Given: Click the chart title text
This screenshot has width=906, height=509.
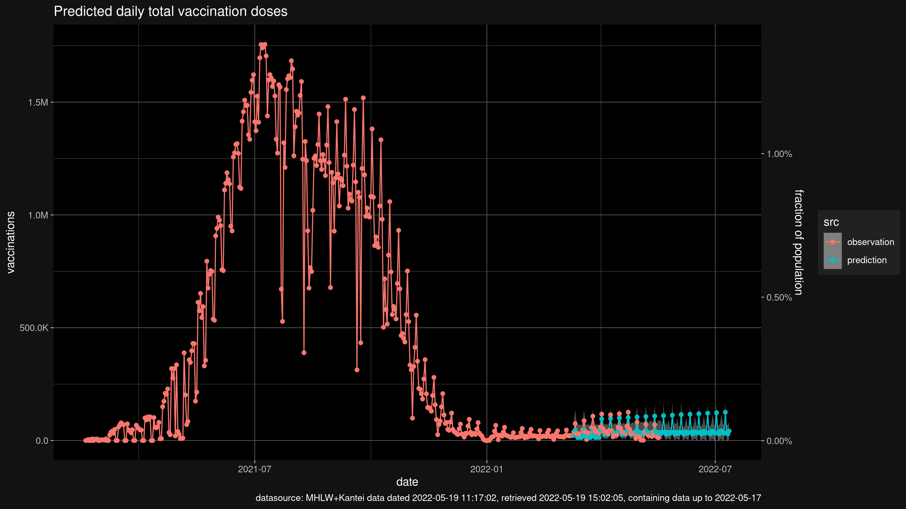Looking at the screenshot, I should 171,11.
